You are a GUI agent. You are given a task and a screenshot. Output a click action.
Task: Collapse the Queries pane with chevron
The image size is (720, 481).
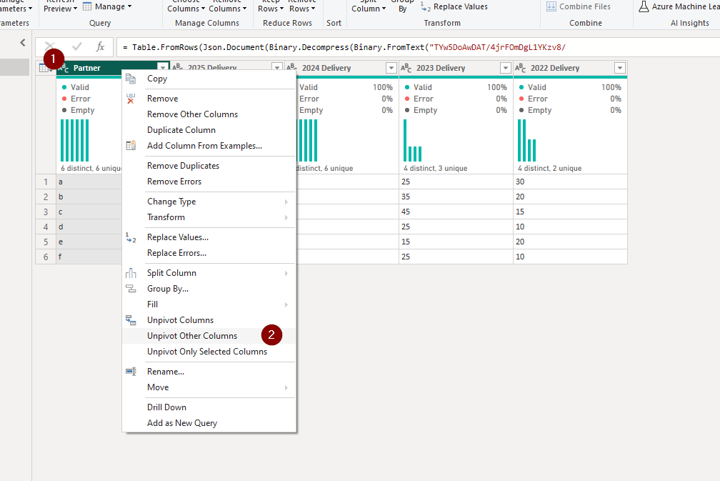(x=23, y=43)
